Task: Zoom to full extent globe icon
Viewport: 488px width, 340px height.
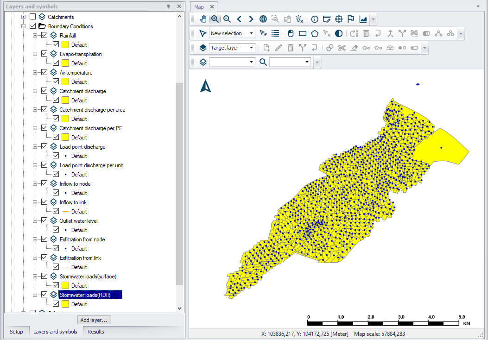Action: [263, 19]
